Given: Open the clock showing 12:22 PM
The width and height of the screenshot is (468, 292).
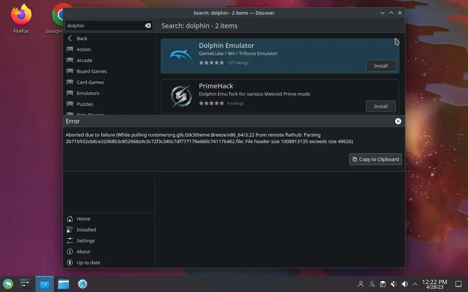Looking at the screenshot, I should (434, 284).
